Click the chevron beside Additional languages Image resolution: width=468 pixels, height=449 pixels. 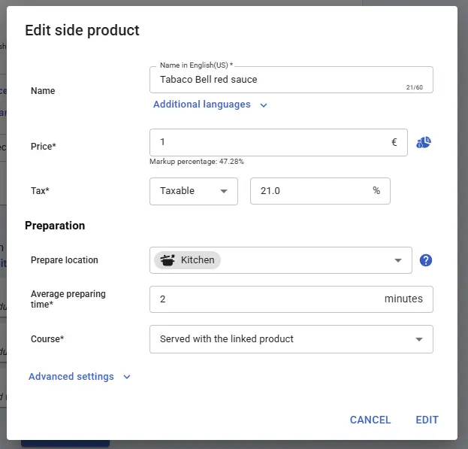pos(264,105)
